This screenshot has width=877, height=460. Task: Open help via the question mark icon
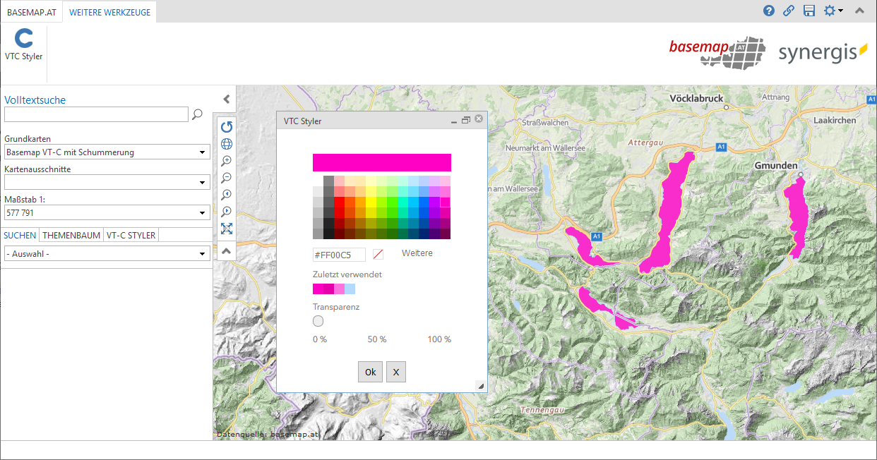click(769, 11)
